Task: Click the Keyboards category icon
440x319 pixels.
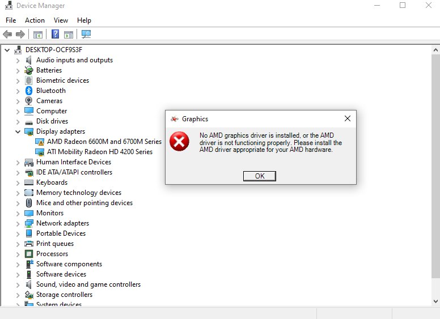Action: [28, 182]
